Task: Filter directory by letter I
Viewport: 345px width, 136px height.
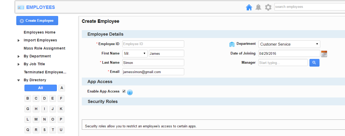Action: [44, 109]
